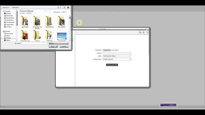Focus the Save as text field
This screenshot has height=115, width=205.
pyautogui.click(x=117, y=53)
